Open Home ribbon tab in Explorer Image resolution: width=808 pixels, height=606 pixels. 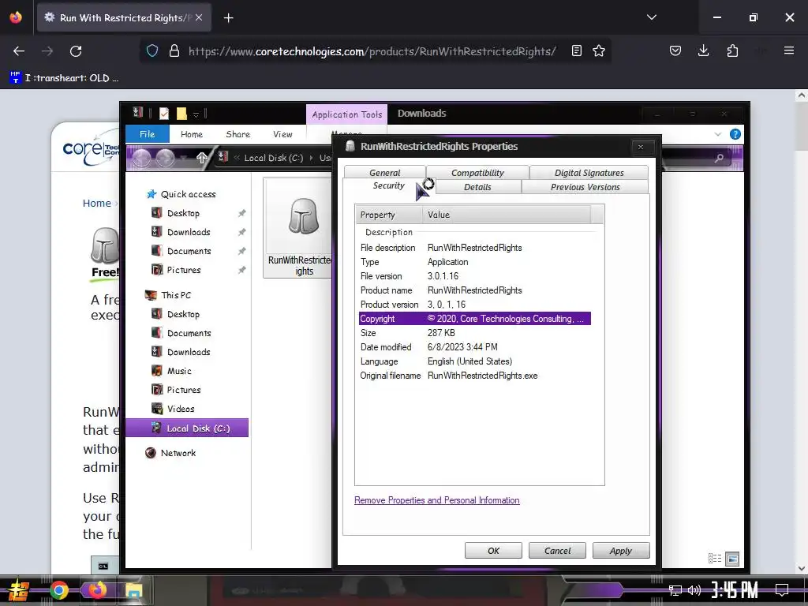pos(192,134)
